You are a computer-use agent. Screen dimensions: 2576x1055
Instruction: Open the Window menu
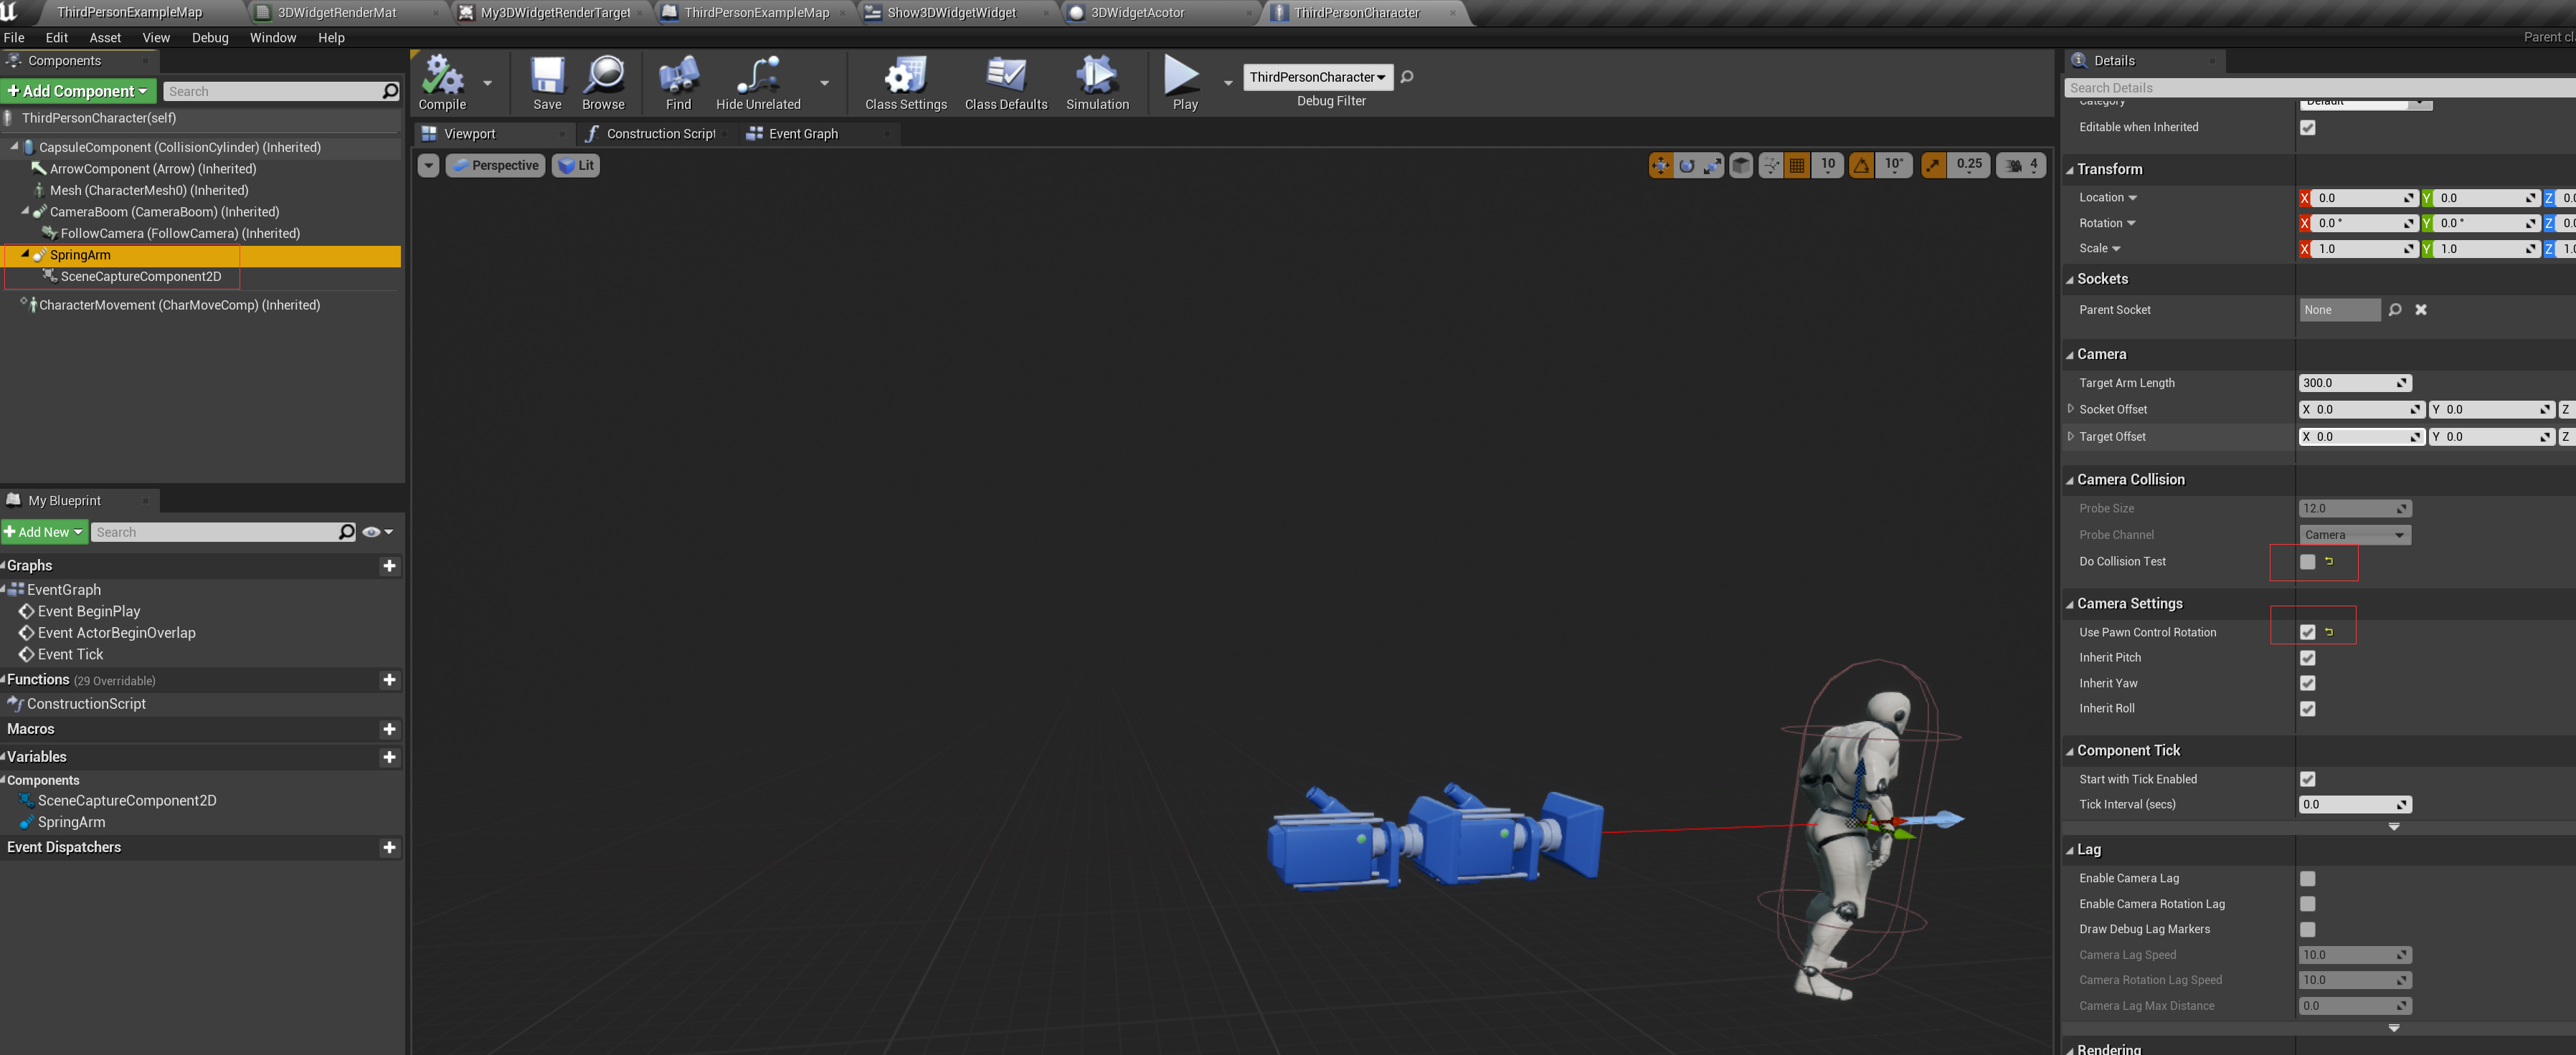point(272,37)
